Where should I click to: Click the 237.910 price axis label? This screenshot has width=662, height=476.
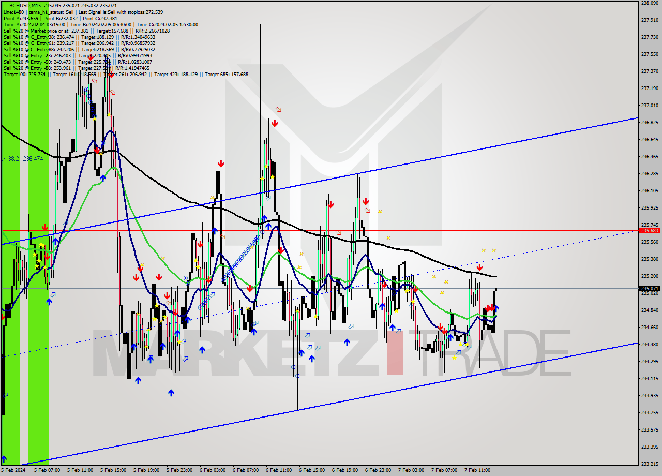pos(650,20)
